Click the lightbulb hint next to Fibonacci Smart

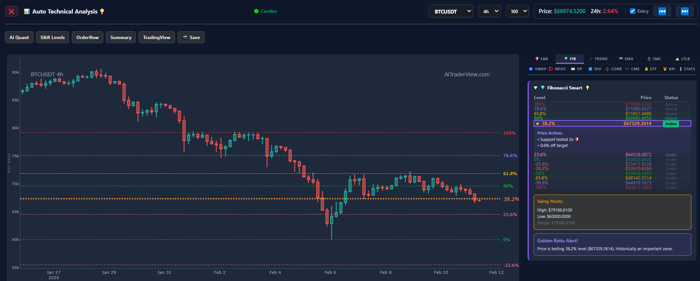pyautogui.click(x=588, y=88)
